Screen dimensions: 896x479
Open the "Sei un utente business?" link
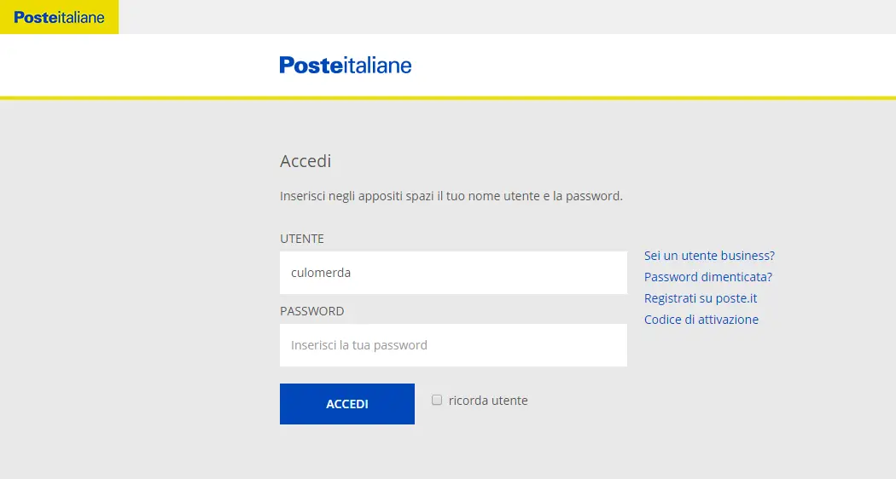709,255
